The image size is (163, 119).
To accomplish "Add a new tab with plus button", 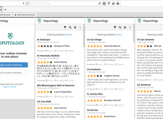I will tap(5, 10).
